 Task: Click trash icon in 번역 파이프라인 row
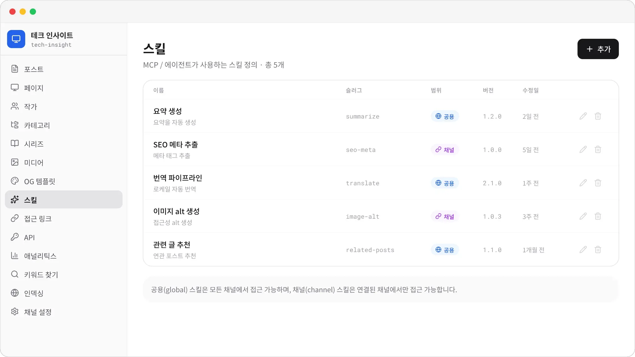click(x=598, y=183)
